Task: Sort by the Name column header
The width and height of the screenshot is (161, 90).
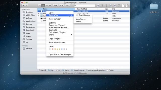Action: coord(56,9)
